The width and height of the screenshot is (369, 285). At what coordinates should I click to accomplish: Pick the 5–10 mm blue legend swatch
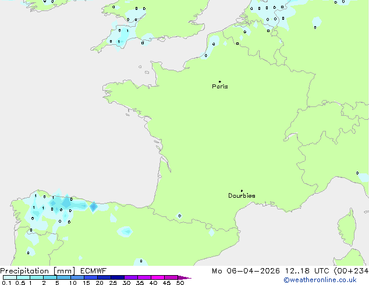pyautogui.click(x=64, y=277)
